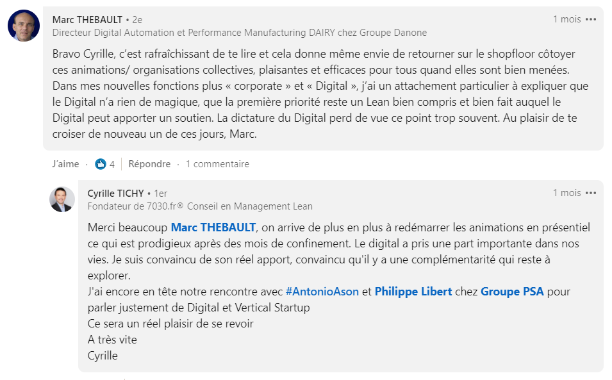Click the blue thumbs-up reaction icon
This screenshot has height=380, width=612.
pos(101,164)
